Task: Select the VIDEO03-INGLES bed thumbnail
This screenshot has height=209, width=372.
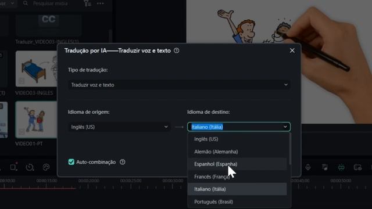Action: point(36,69)
